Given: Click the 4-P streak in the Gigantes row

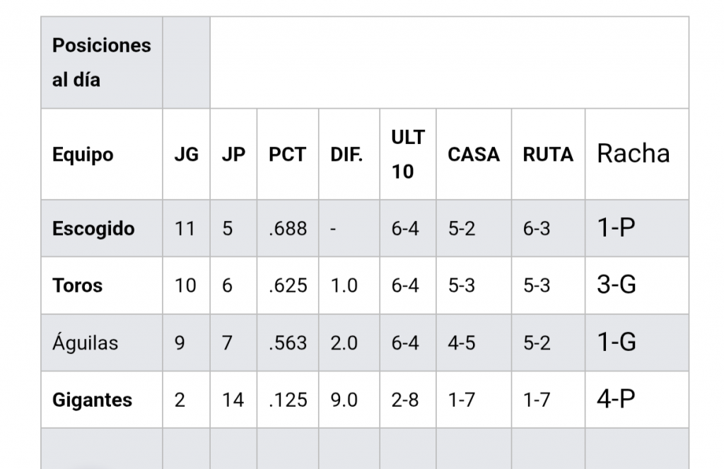Looking at the screenshot, I should 616,399.
